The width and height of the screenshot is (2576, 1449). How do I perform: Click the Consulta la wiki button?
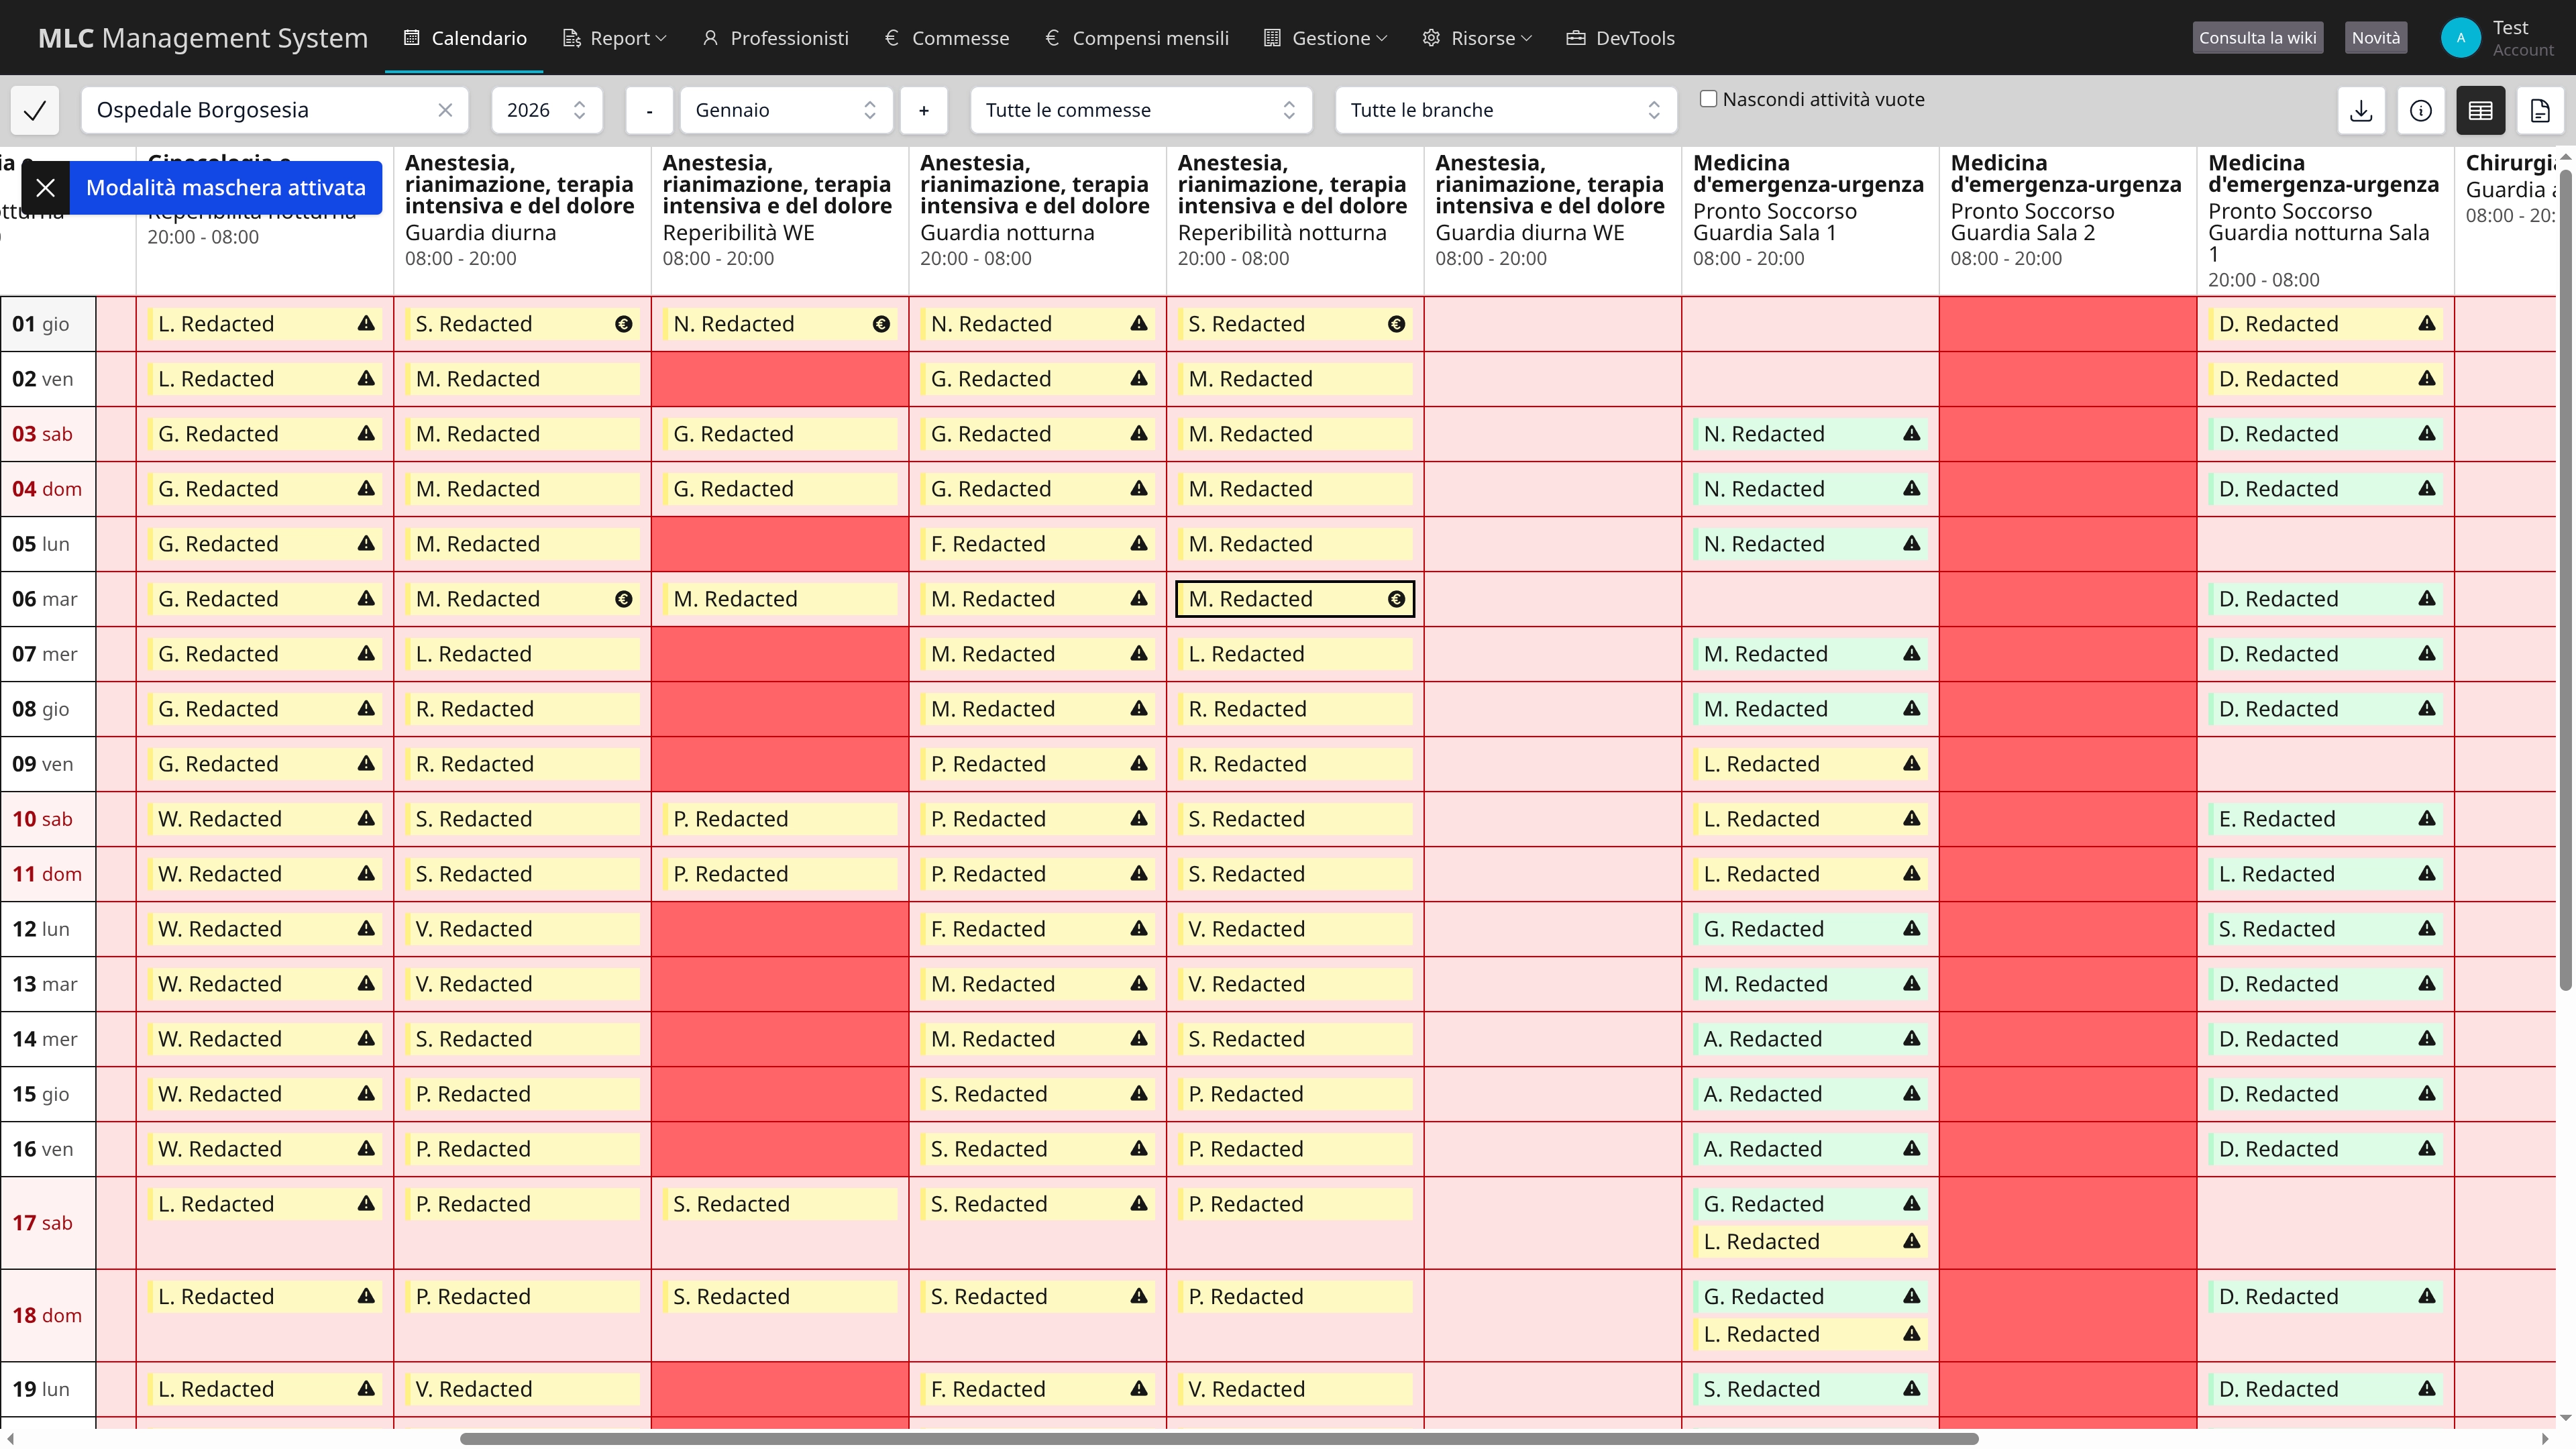[2257, 38]
